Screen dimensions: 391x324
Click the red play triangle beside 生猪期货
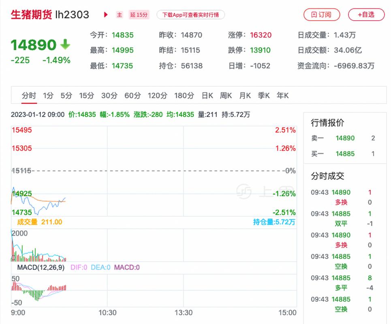(105, 15)
